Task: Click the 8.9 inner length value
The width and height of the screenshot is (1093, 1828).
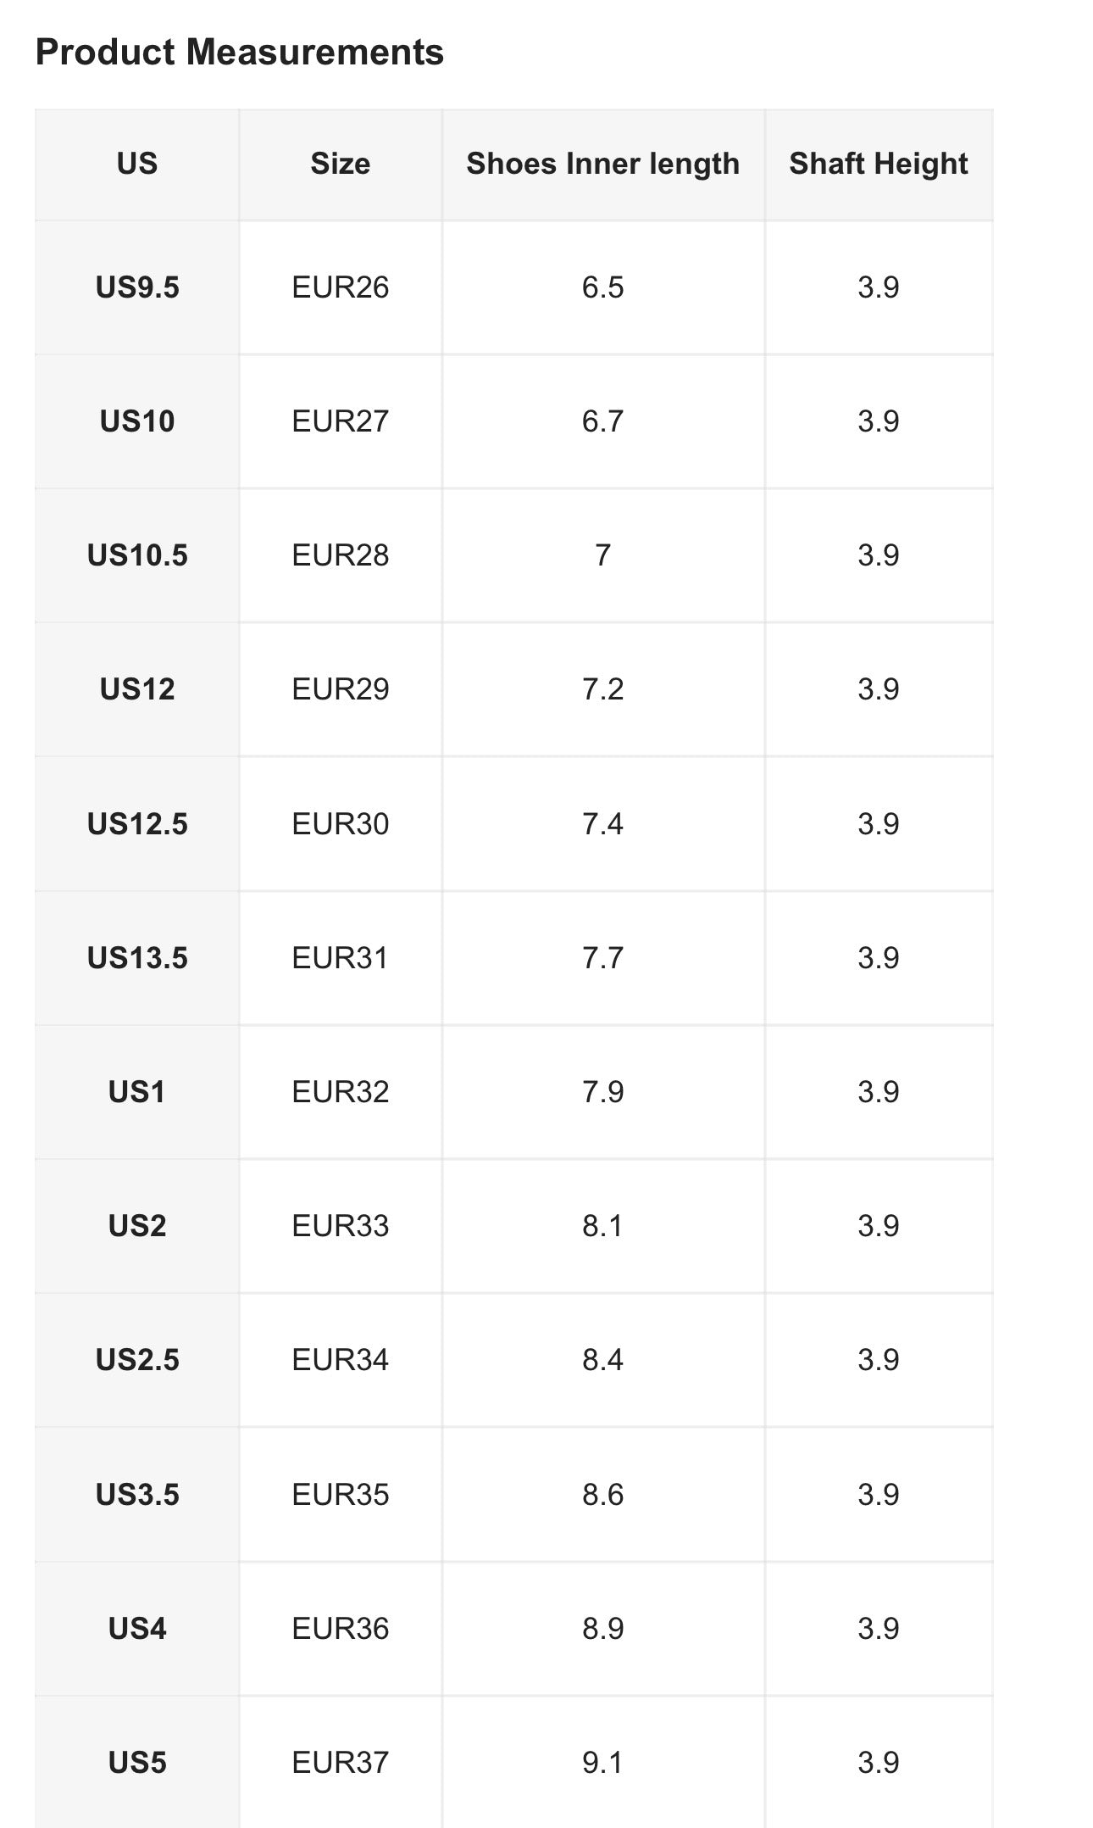Action: (603, 1629)
